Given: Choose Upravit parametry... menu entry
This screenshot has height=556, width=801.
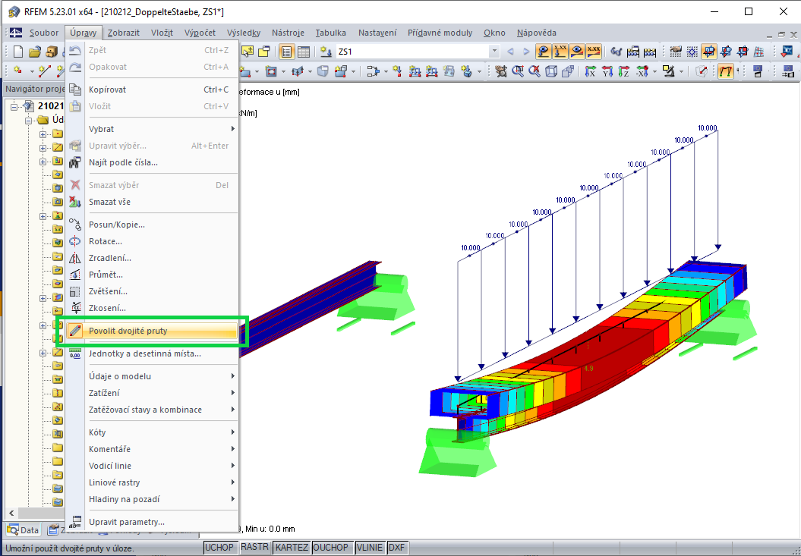Looking at the screenshot, I should [x=153, y=522].
